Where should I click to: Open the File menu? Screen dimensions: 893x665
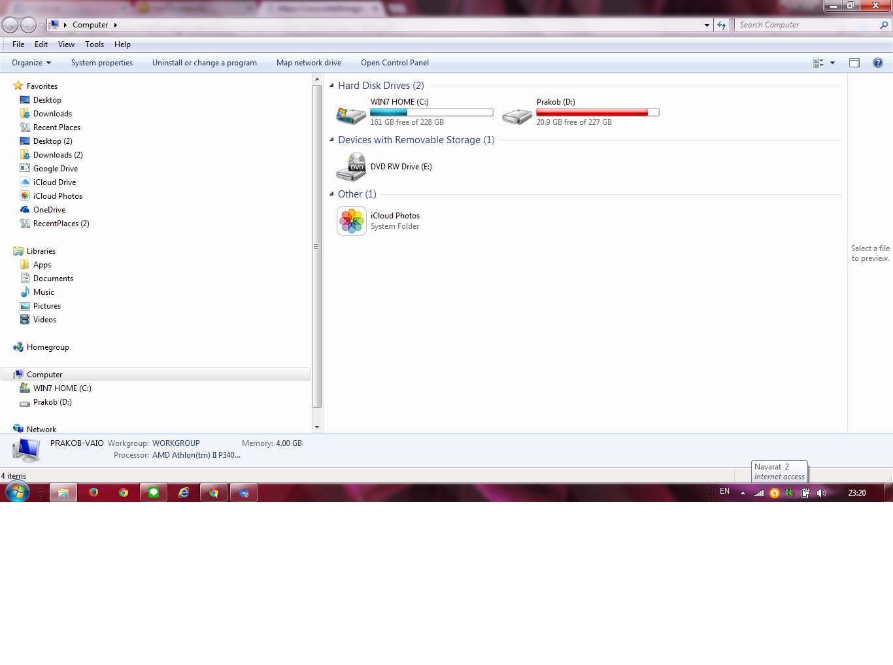(18, 44)
